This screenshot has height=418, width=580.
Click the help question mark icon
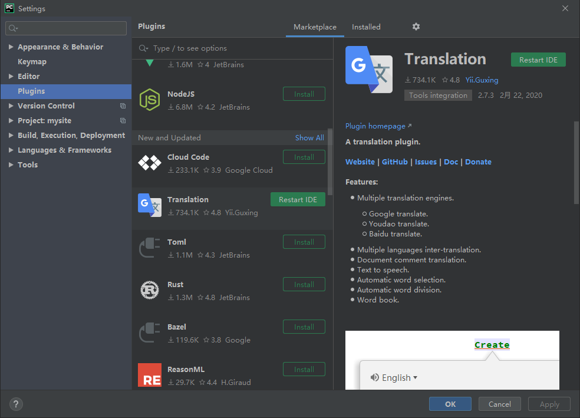pyautogui.click(x=15, y=404)
